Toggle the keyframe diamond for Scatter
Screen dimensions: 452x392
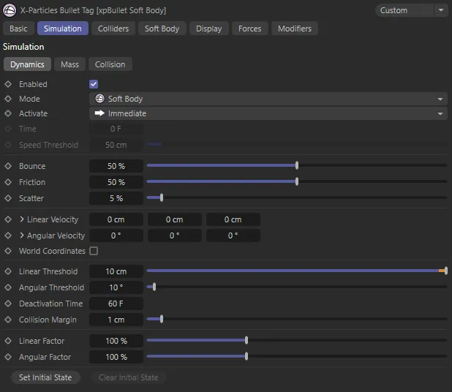pyautogui.click(x=8, y=198)
